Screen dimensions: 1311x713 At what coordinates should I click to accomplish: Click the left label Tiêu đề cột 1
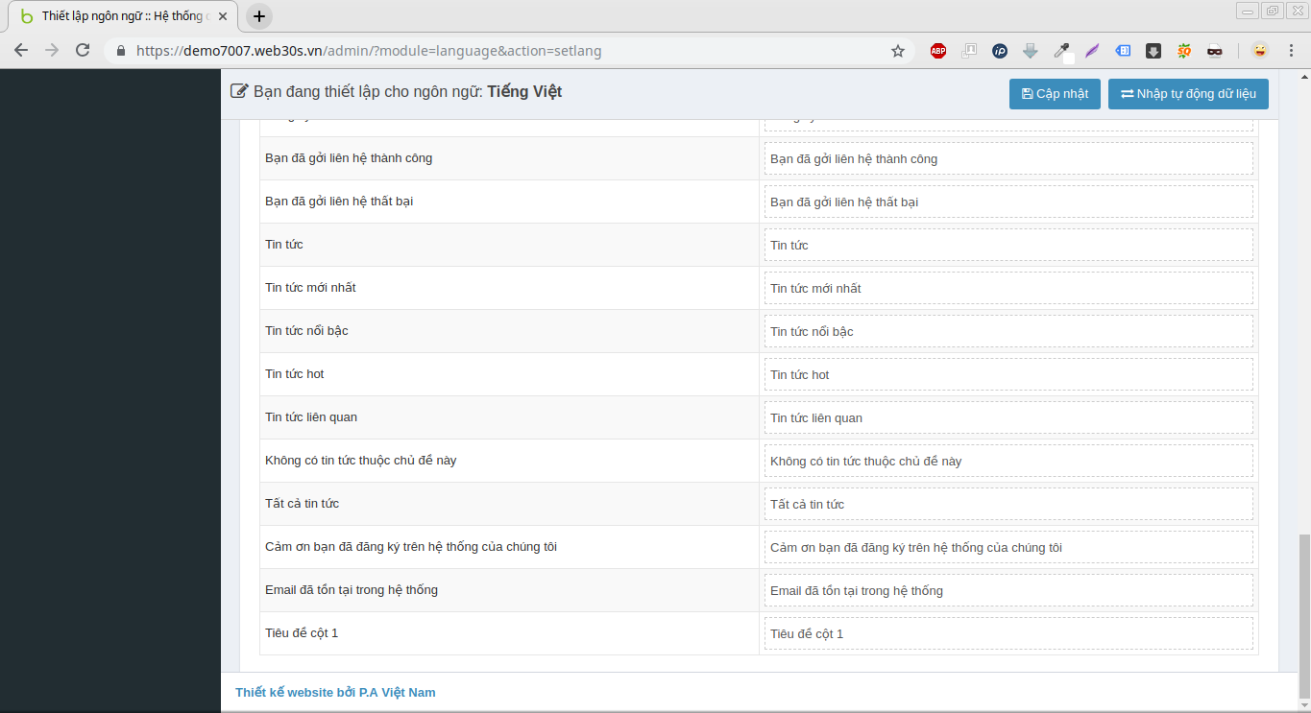(302, 632)
